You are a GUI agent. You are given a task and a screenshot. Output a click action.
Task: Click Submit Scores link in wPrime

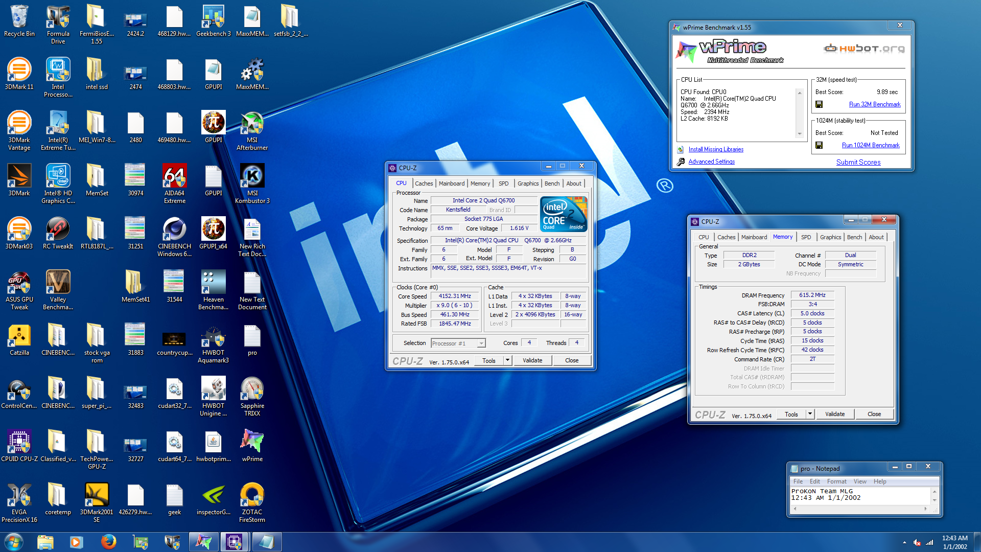click(858, 162)
